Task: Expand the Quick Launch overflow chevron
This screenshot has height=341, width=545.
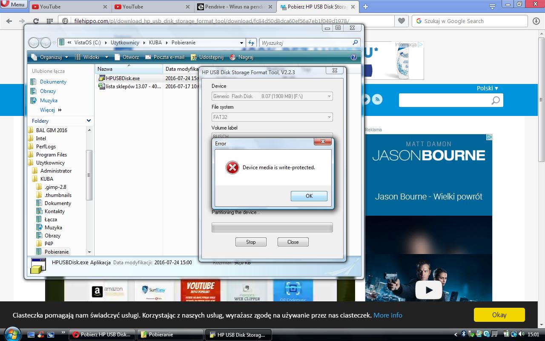Action: click(x=63, y=332)
